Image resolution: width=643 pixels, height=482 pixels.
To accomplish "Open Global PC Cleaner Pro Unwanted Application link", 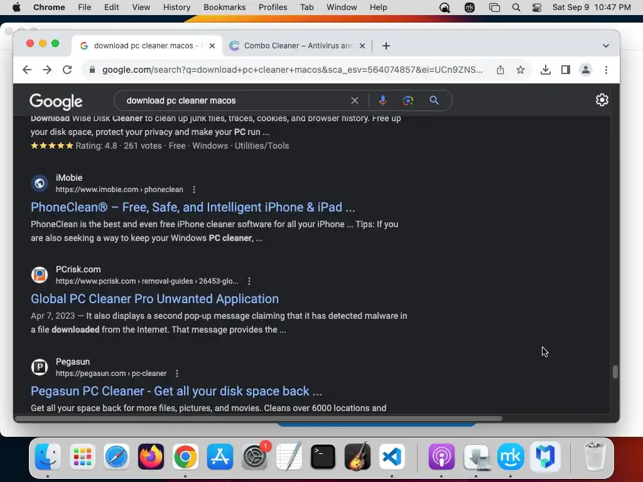I will pos(154,299).
